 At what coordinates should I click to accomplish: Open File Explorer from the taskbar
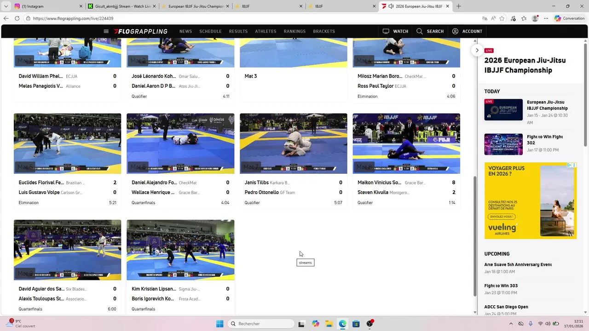point(329,324)
